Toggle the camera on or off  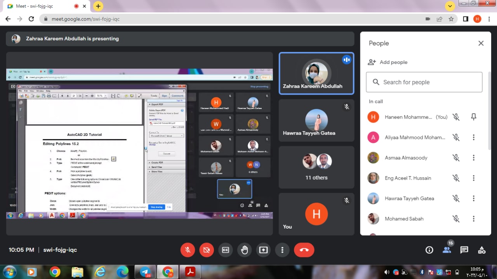[x=207, y=250]
